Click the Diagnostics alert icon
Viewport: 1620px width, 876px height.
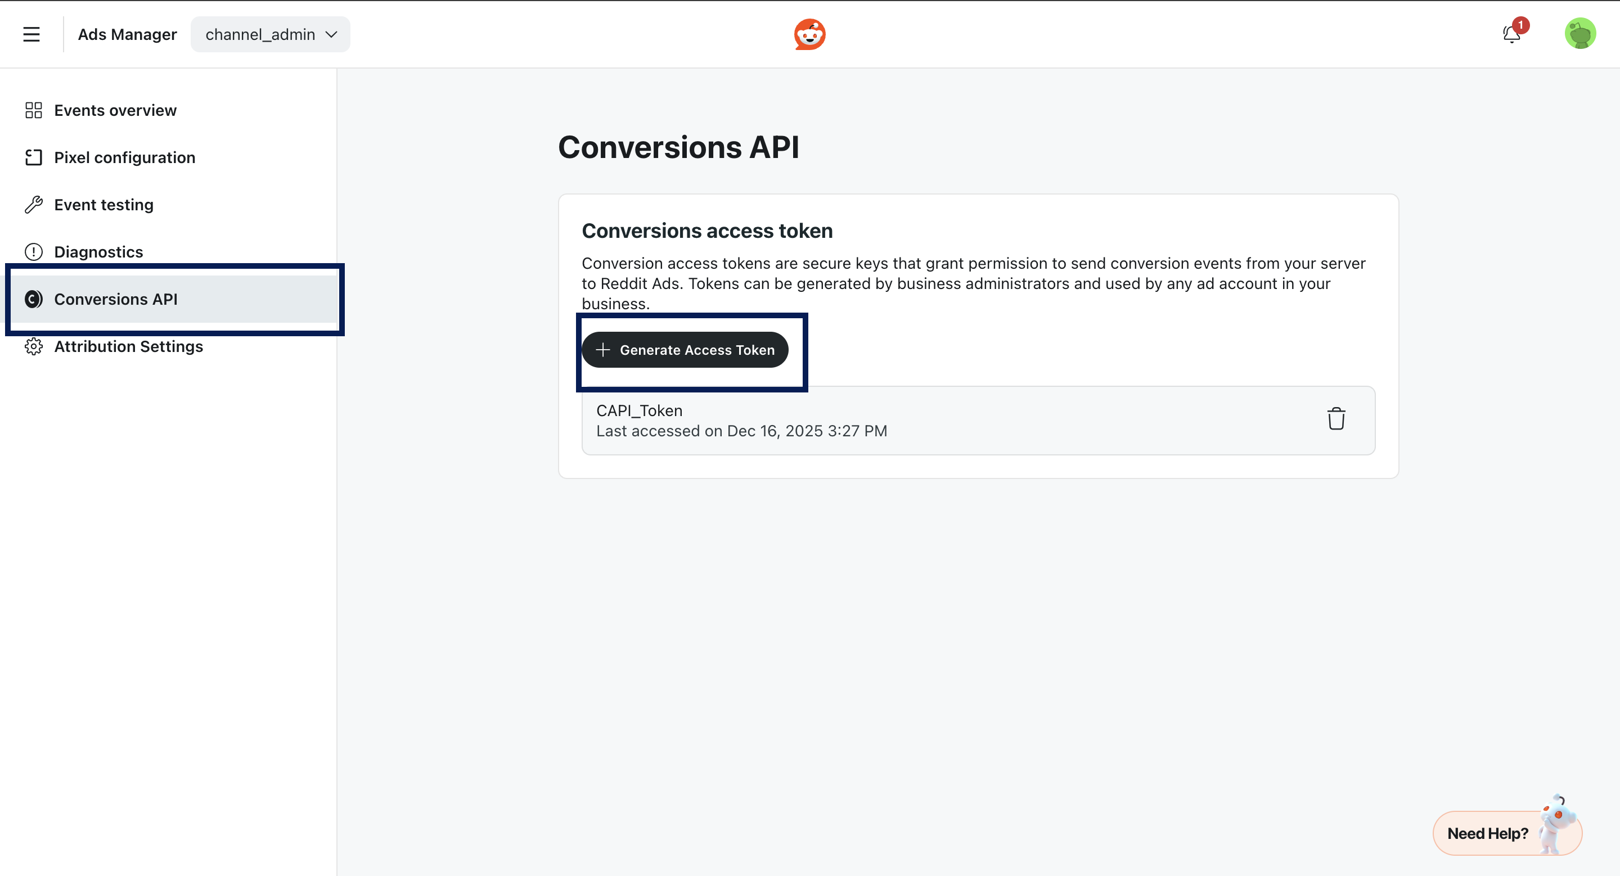coord(33,252)
